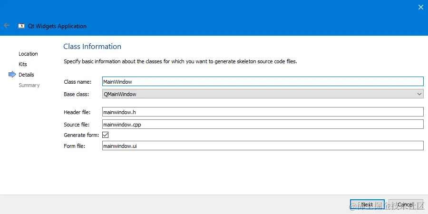Click the Cancel button
The width and height of the screenshot is (428, 214).
(406, 204)
